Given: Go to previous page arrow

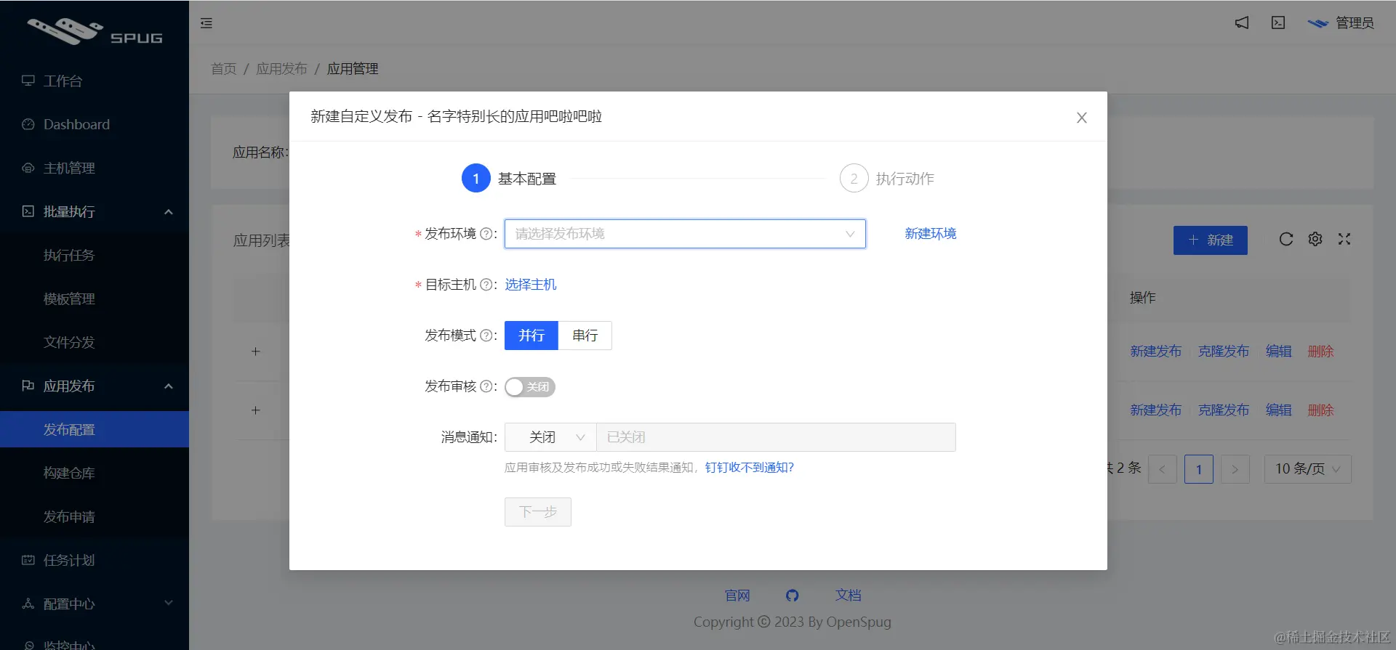Looking at the screenshot, I should coord(1163,469).
